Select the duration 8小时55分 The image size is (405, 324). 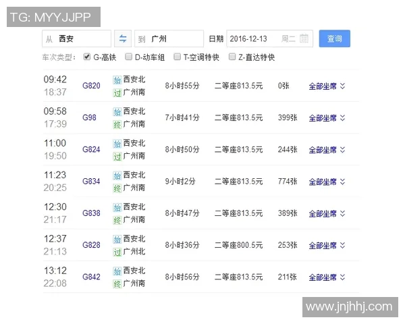(182, 86)
